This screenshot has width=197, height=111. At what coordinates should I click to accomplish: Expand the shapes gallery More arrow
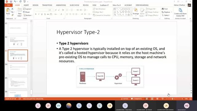click(131, 15)
